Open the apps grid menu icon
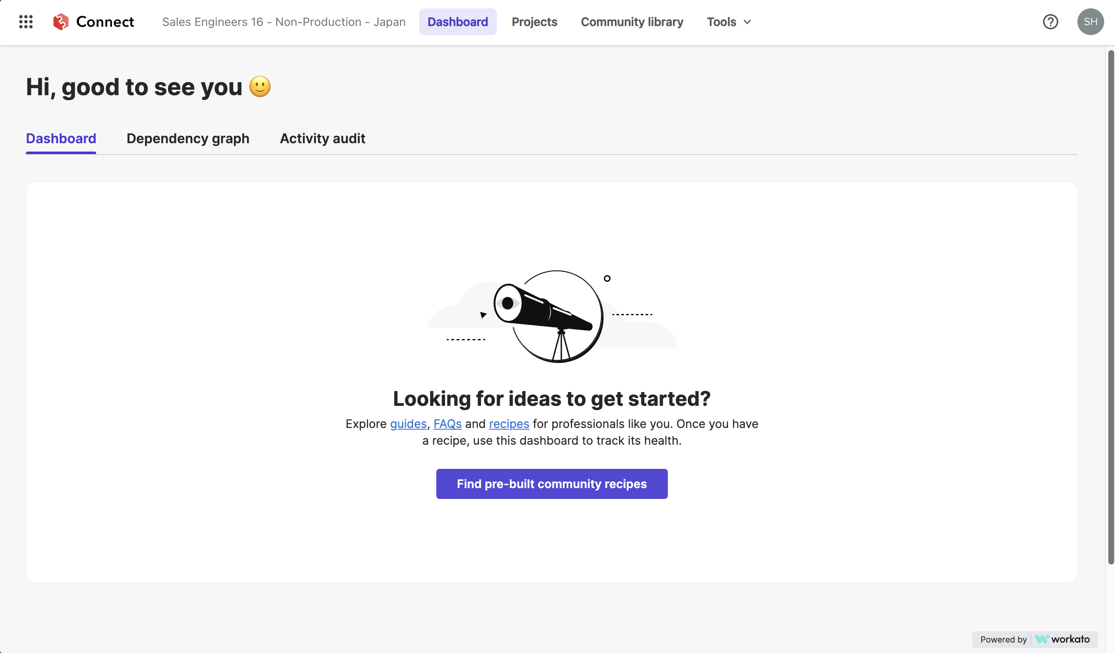The width and height of the screenshot is (1115, 653). point(25,22)
